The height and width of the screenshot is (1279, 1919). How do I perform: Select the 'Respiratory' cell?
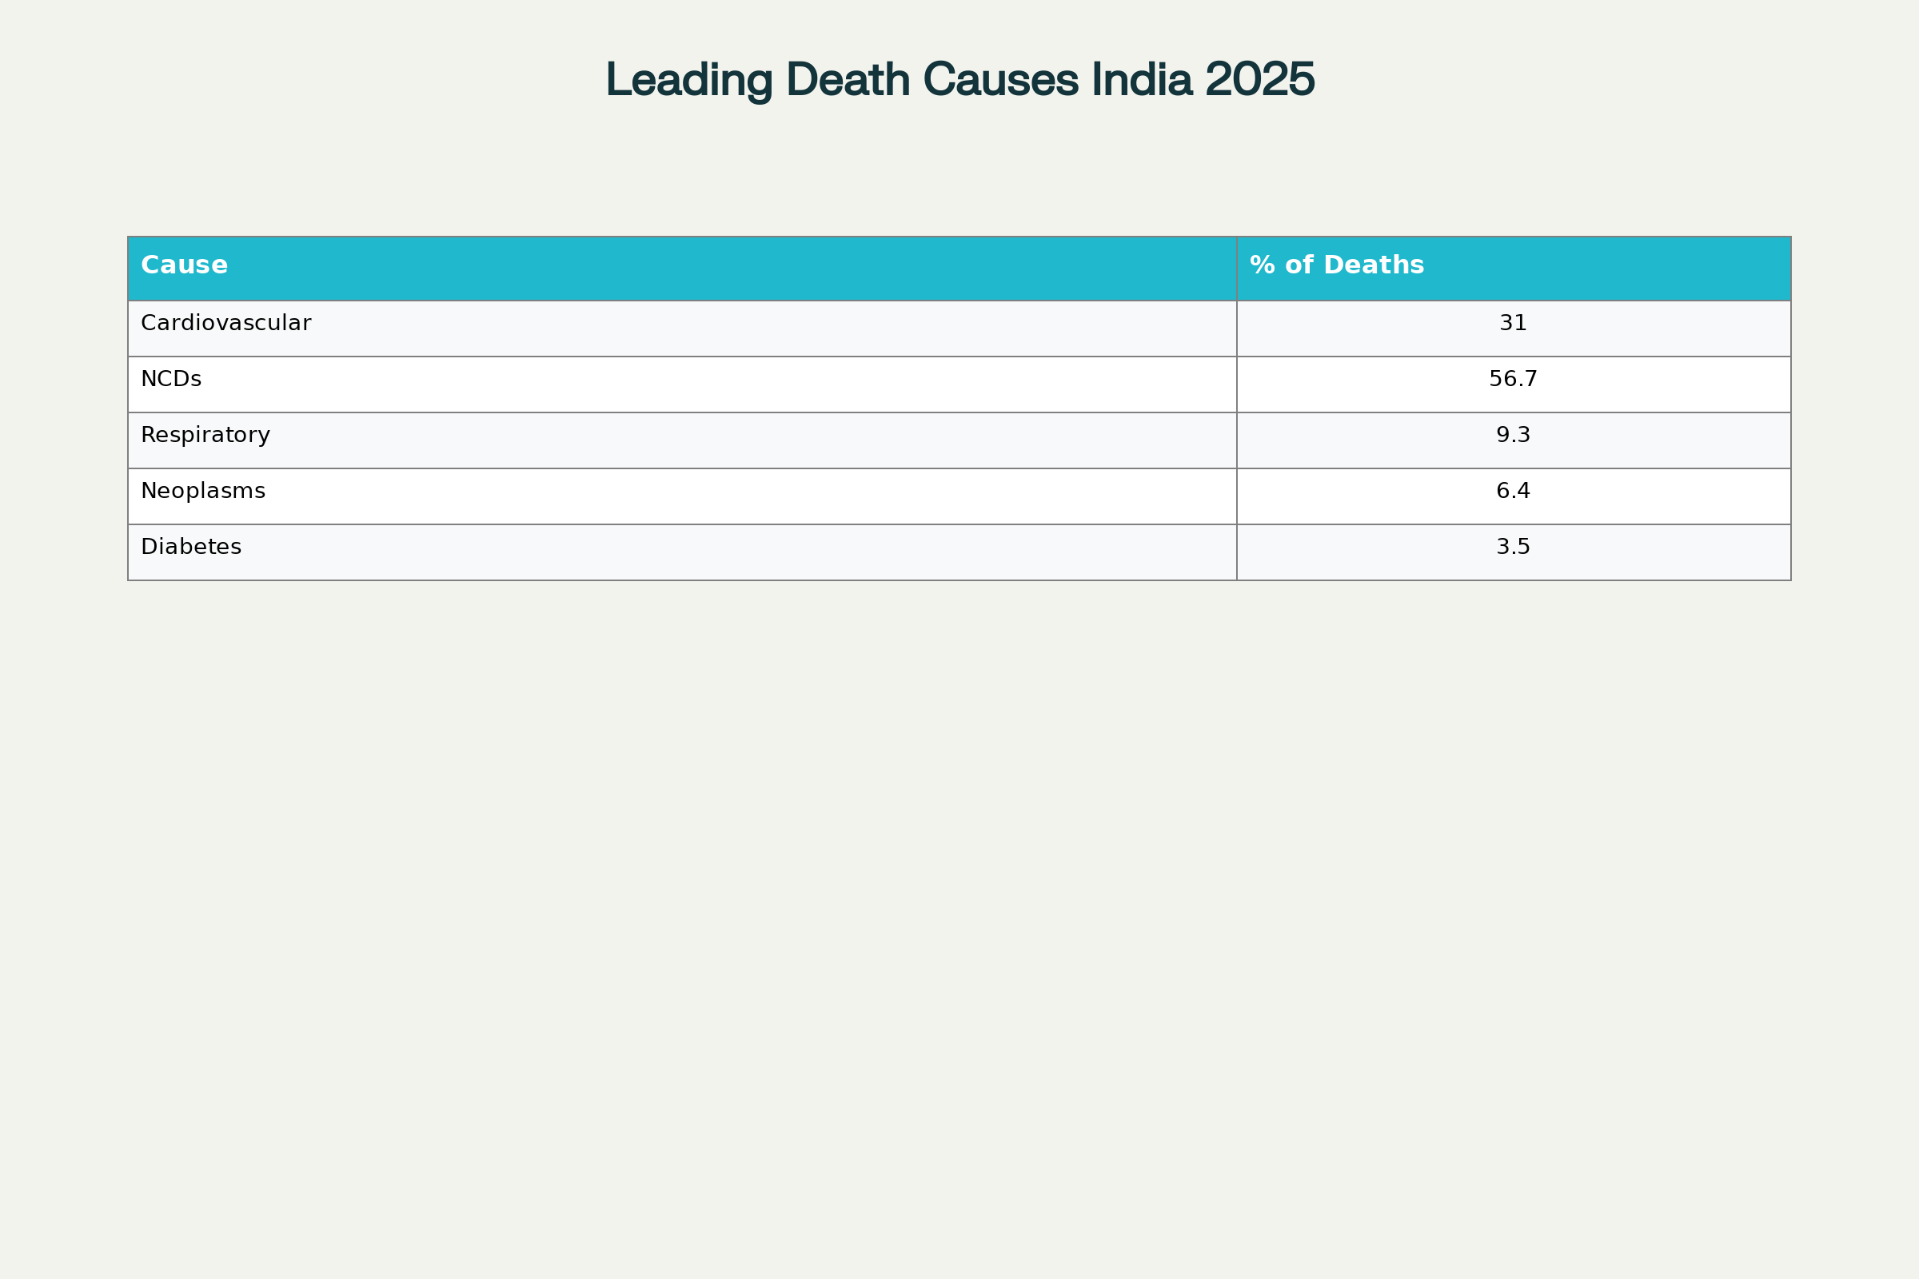(x=682, y=440)
